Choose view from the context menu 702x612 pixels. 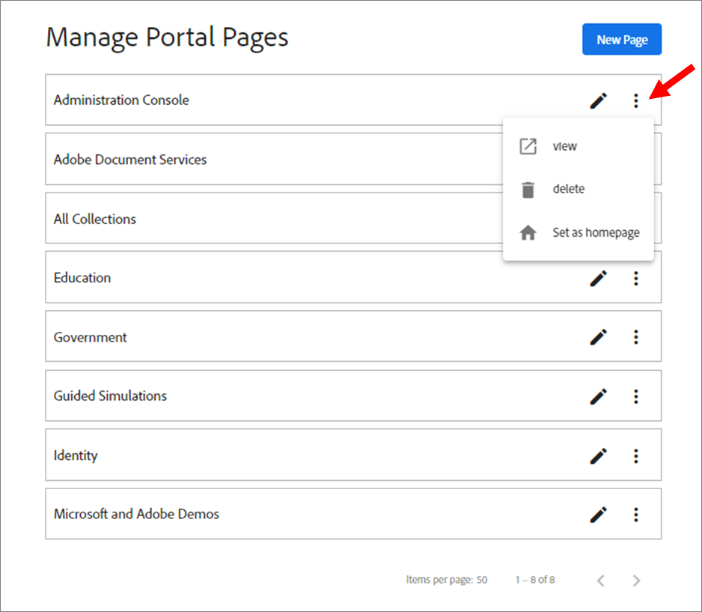[578, 146]
